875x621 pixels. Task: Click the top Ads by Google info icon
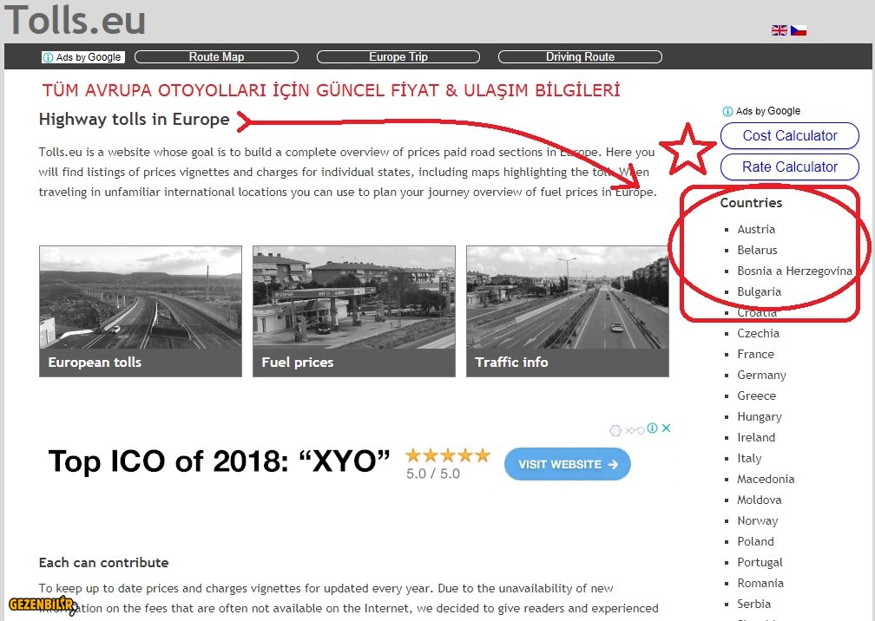pyautogui.click(x=48, y=57)
